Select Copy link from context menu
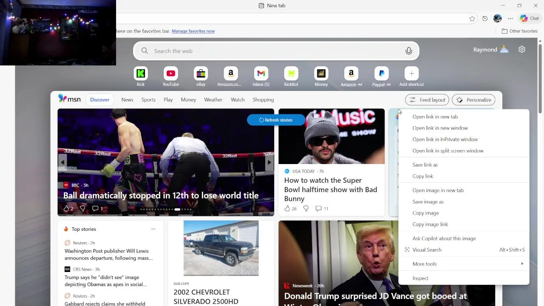Viewport: 544px width, 306px height. [x=464, y=176]
